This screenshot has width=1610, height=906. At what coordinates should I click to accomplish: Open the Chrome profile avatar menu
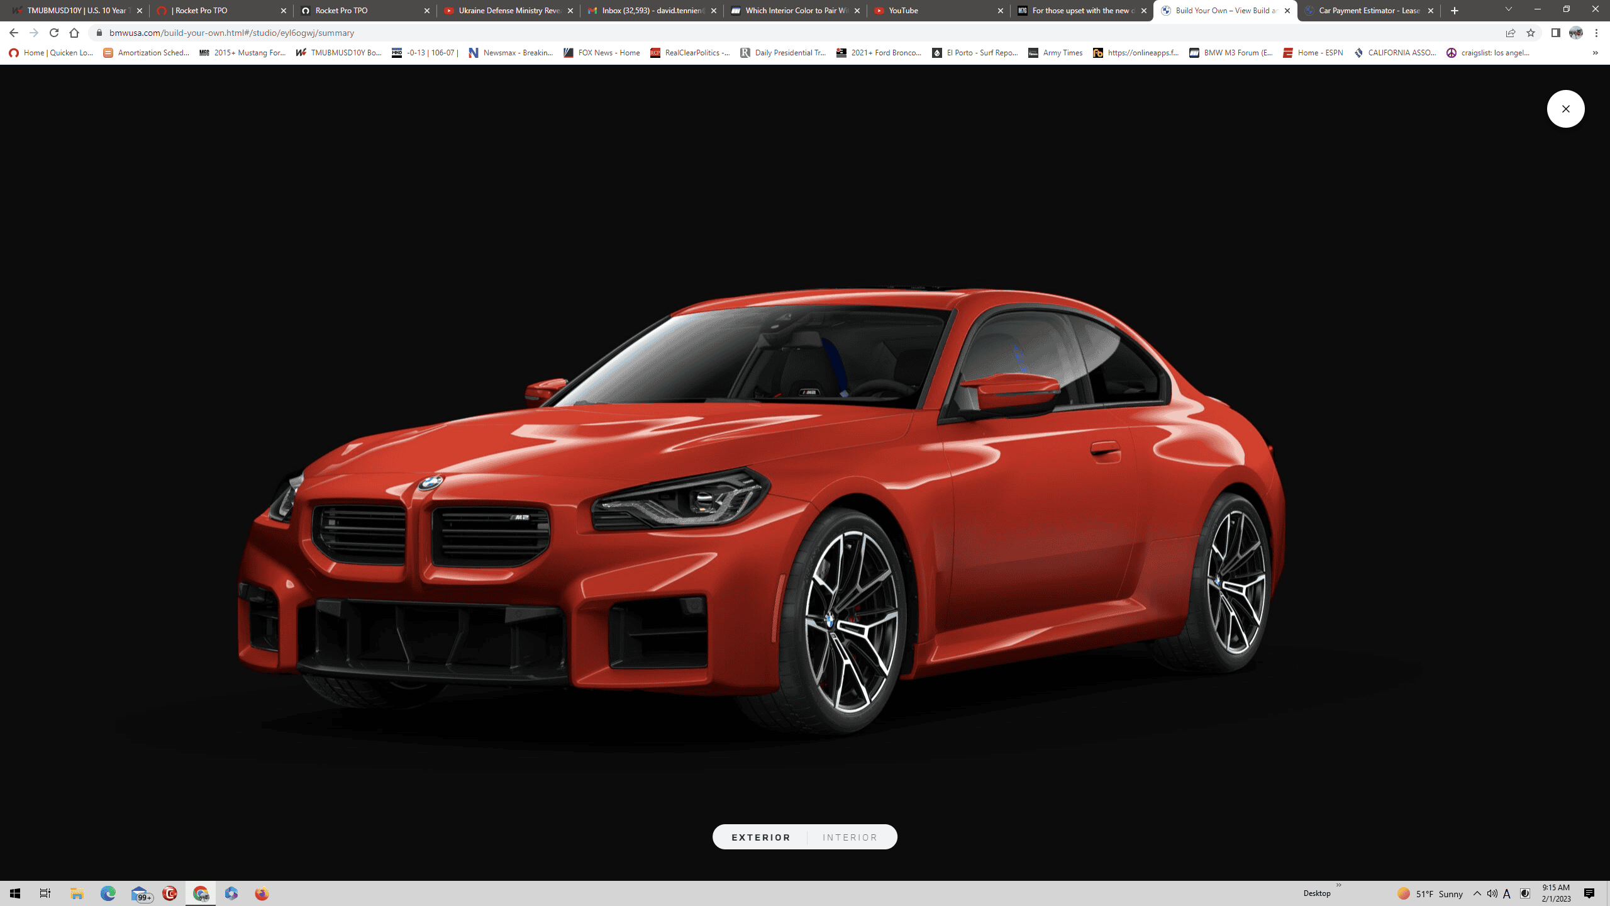tap(1575, 33)
